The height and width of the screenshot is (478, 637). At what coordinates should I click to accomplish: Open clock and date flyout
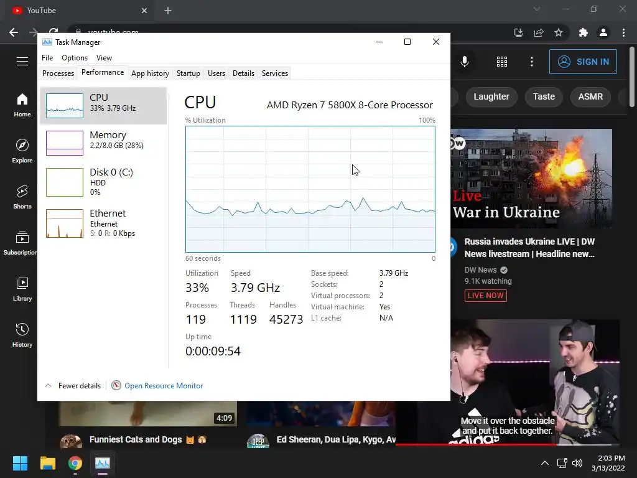608,463
